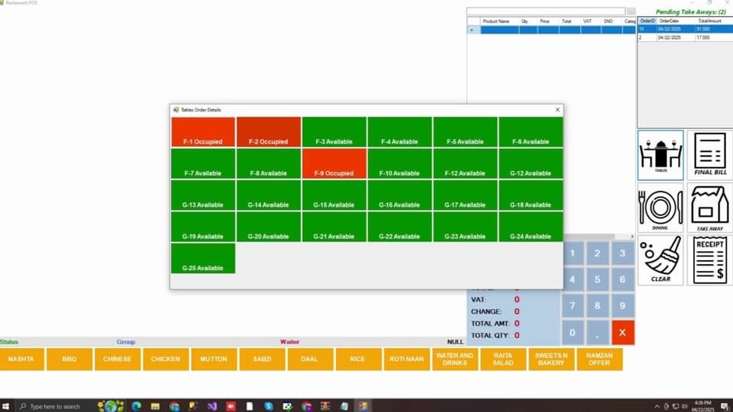This screenshot has width=733, height=412.
Task: Choose table G-13 Available
Action: click(x=203, y=195)
